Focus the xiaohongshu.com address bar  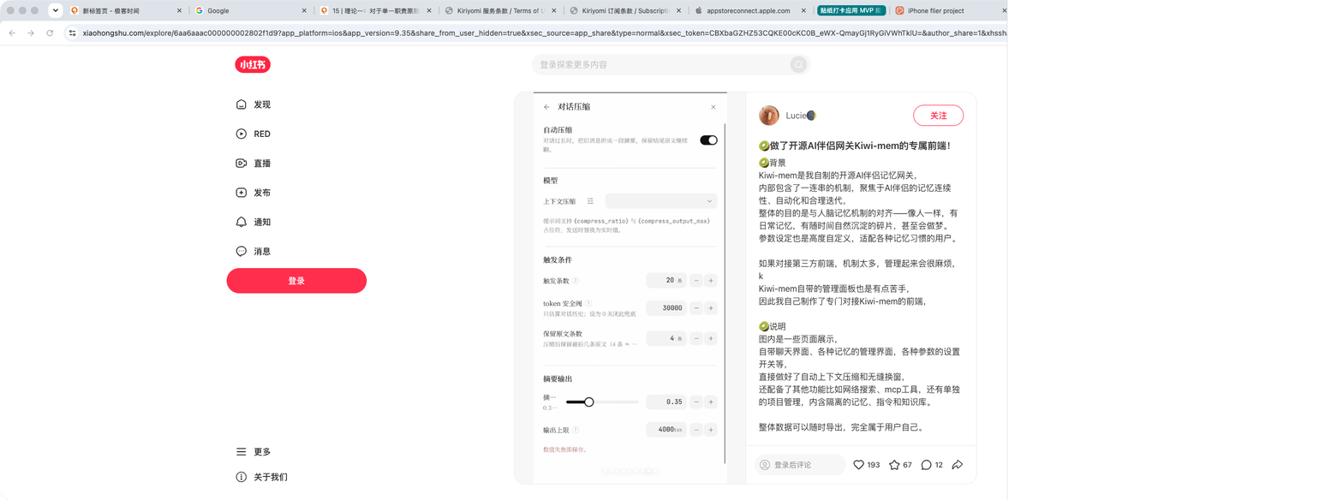point(543,33)
